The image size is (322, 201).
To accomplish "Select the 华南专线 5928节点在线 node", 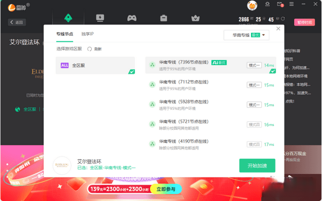I will 210,105.
